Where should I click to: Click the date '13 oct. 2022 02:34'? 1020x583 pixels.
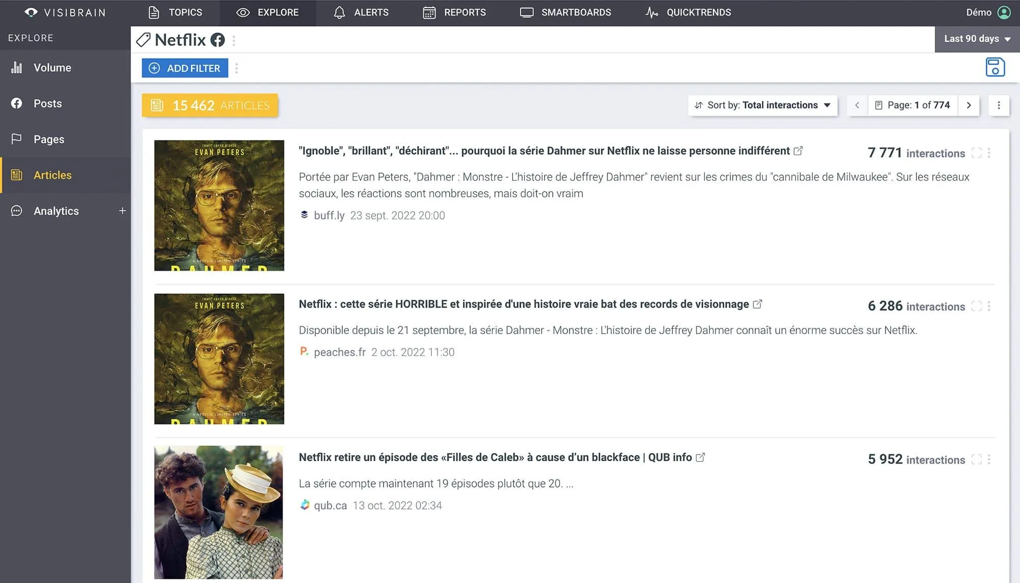pyautogui.click(x=397, y=505)
